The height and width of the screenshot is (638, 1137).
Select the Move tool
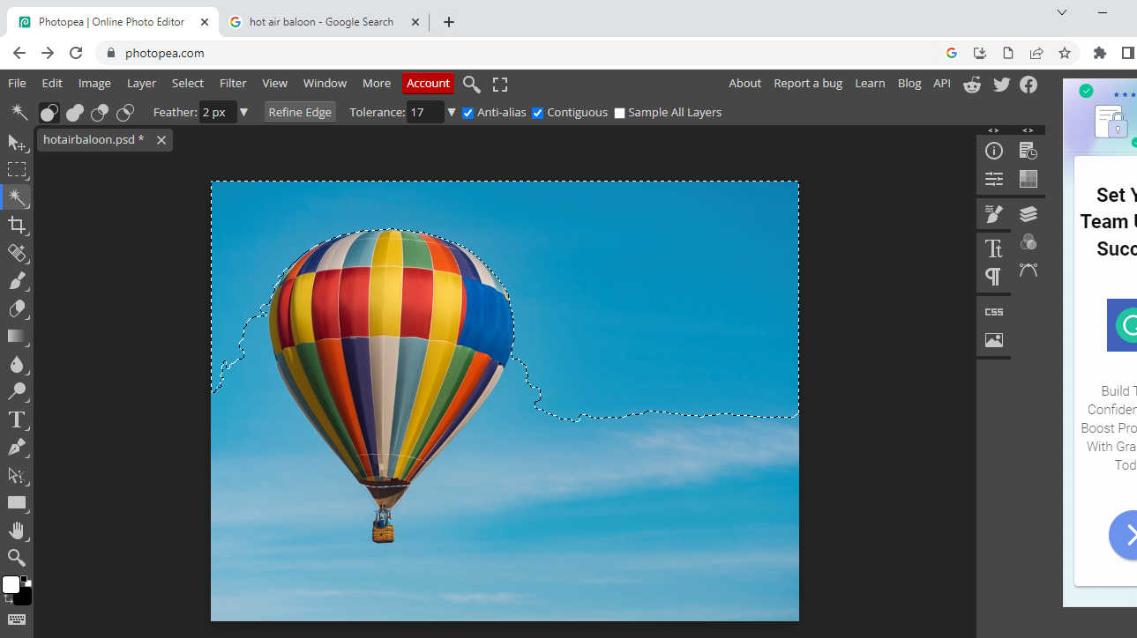(17, 142)
